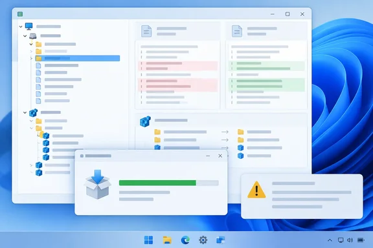
Task: Select the upper green highlighted diff block
Action: pyautogui.click(x=267, y=66)
